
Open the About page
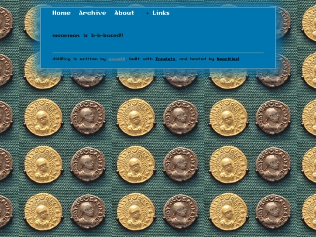coord(124,13)
